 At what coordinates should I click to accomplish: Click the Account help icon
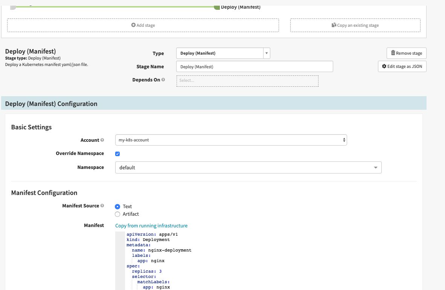tap(102, 140)
